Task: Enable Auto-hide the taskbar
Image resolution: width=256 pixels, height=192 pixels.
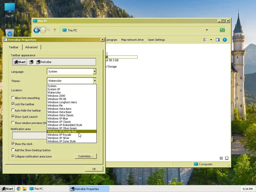Action: click(x=13, y=110)
